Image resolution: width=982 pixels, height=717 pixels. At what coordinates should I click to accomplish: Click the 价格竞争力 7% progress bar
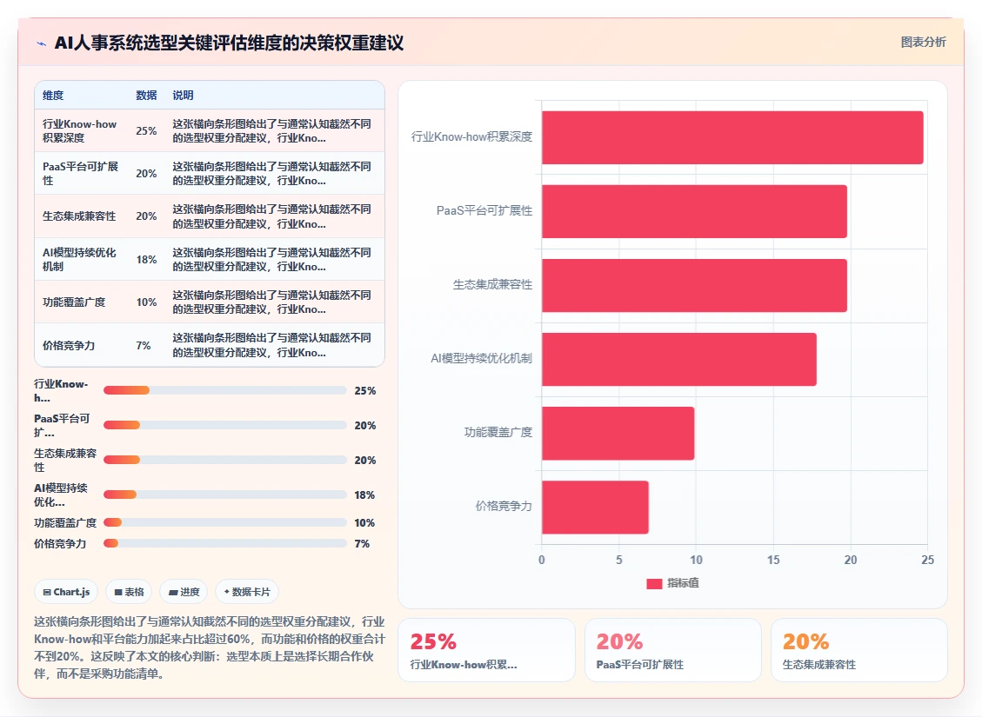pyautogui.click(x=224, y=544)
